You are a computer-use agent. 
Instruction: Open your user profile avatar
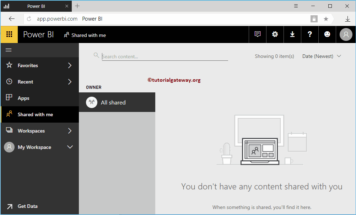pyautogui.click(x=345, y=34)
